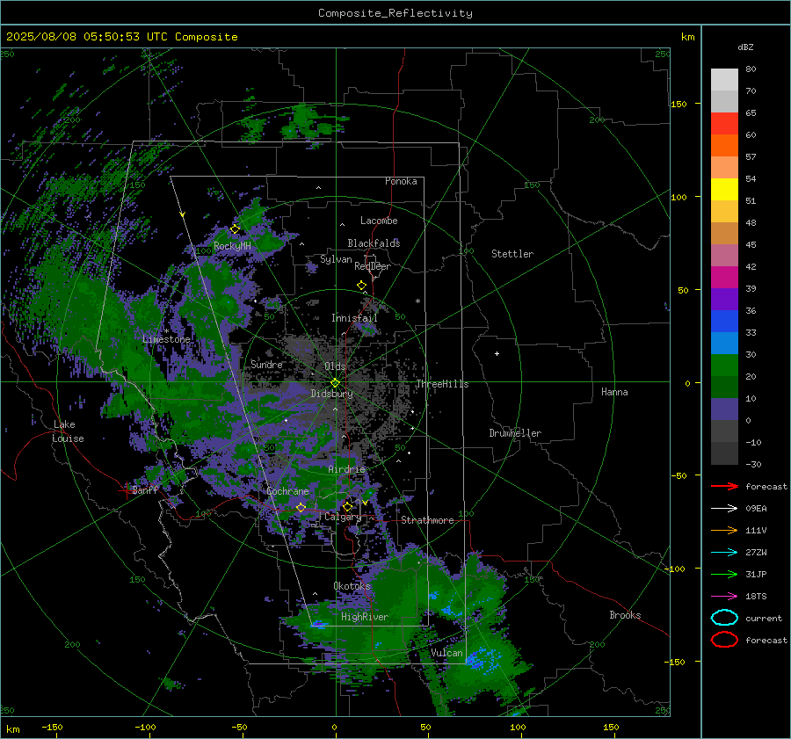Click the magenta 18TS arrow in legend
This screenshot has width=791, height=739.
(724, 597)
